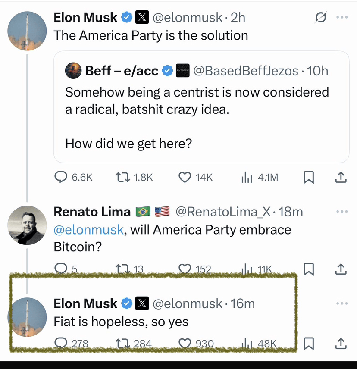Repost Renato Lima's reply
This screenshot has width=357, height=369.
[123, 269]
